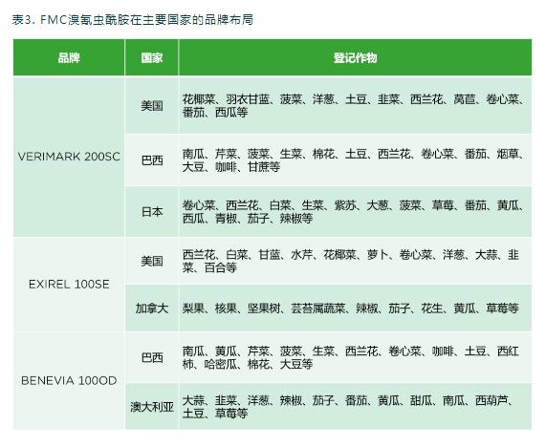546x447 pixels.
Task: Select the BENEVIA 100OD brand cell
Action: pos(69,380)
